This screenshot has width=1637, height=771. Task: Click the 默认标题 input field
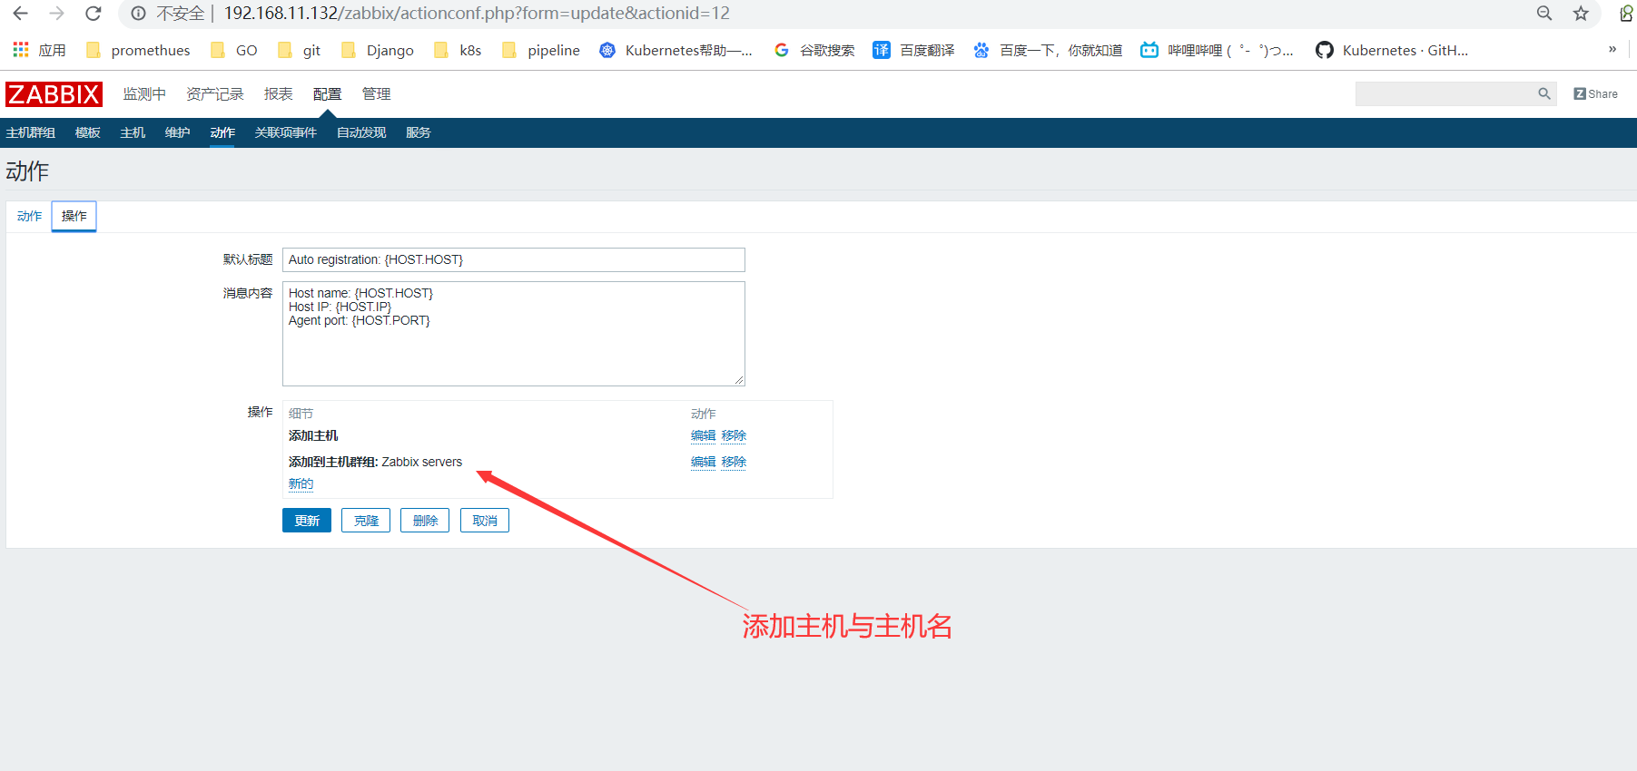514,259
